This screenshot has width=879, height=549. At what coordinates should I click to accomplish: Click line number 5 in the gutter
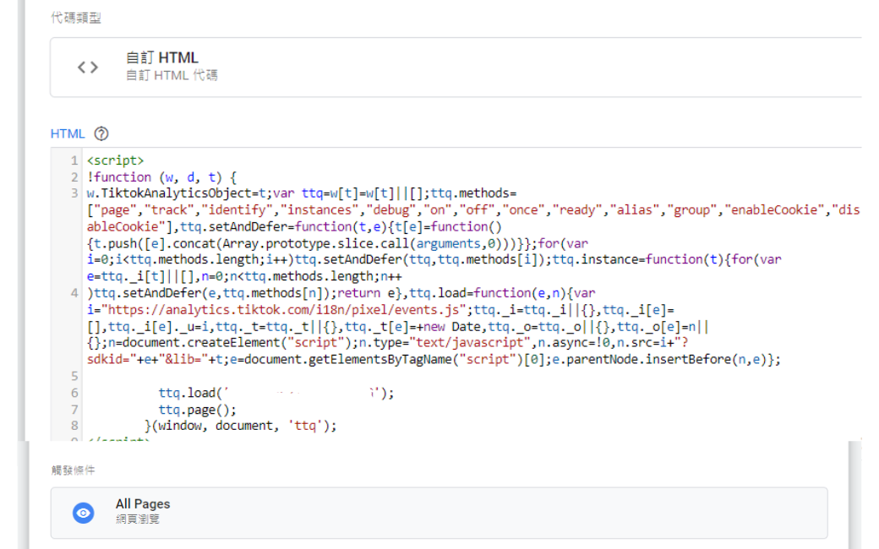point(74,376)
